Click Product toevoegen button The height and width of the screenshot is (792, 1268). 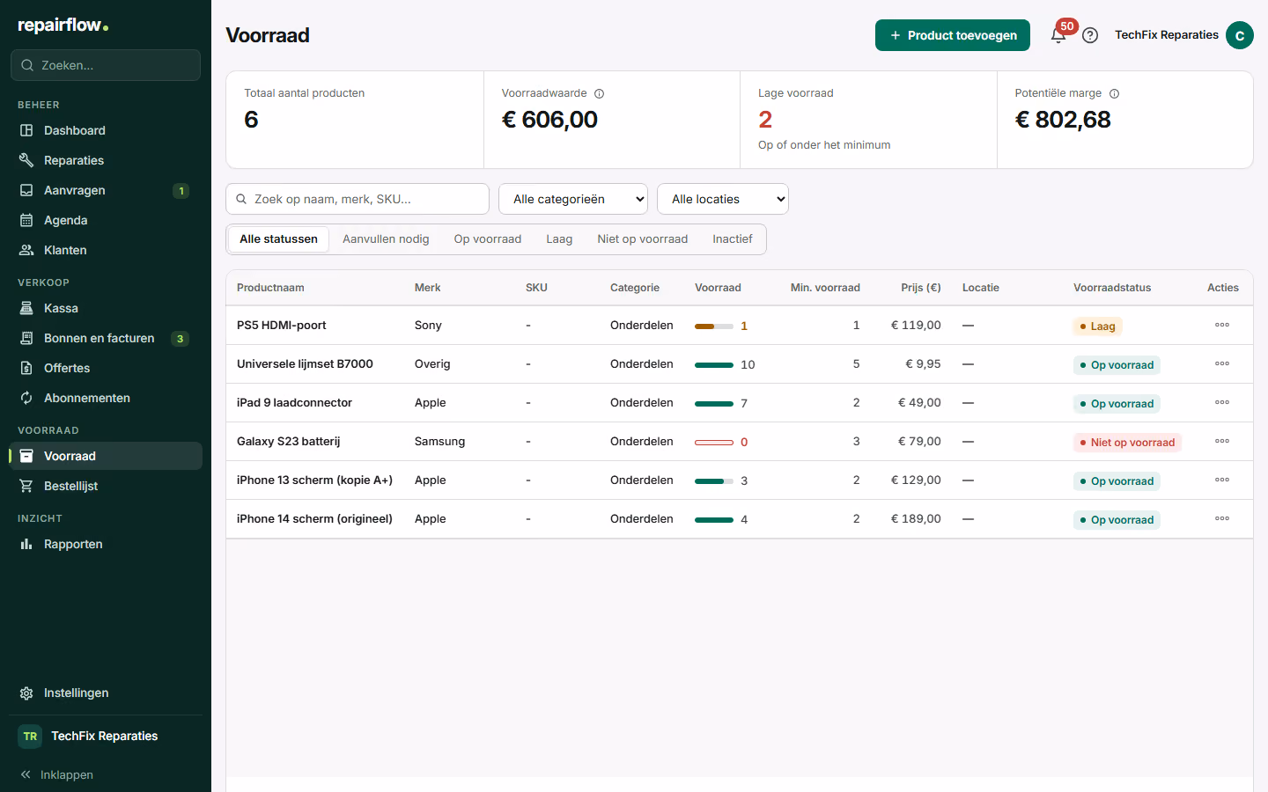[x=953, y=35]
